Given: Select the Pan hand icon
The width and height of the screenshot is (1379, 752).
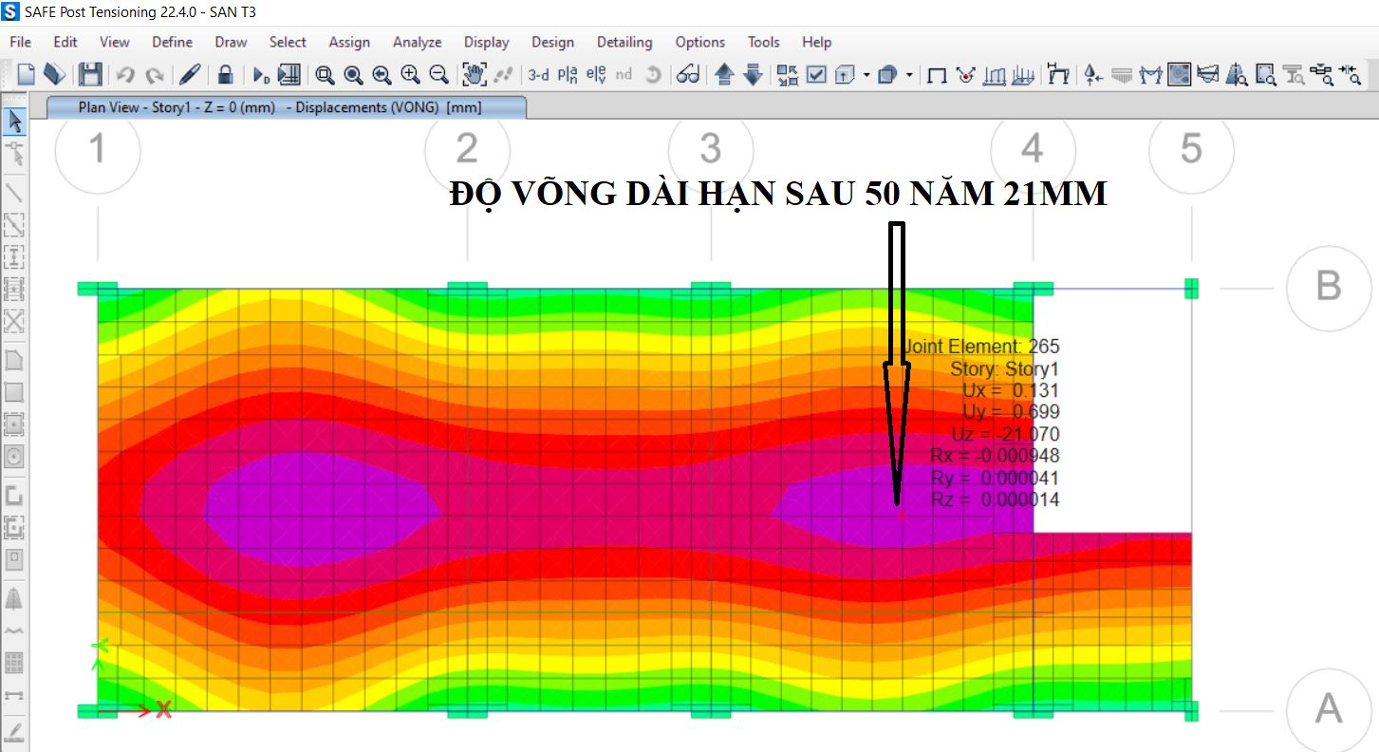Looking at the screenshot, I should (x=474, y=74).
